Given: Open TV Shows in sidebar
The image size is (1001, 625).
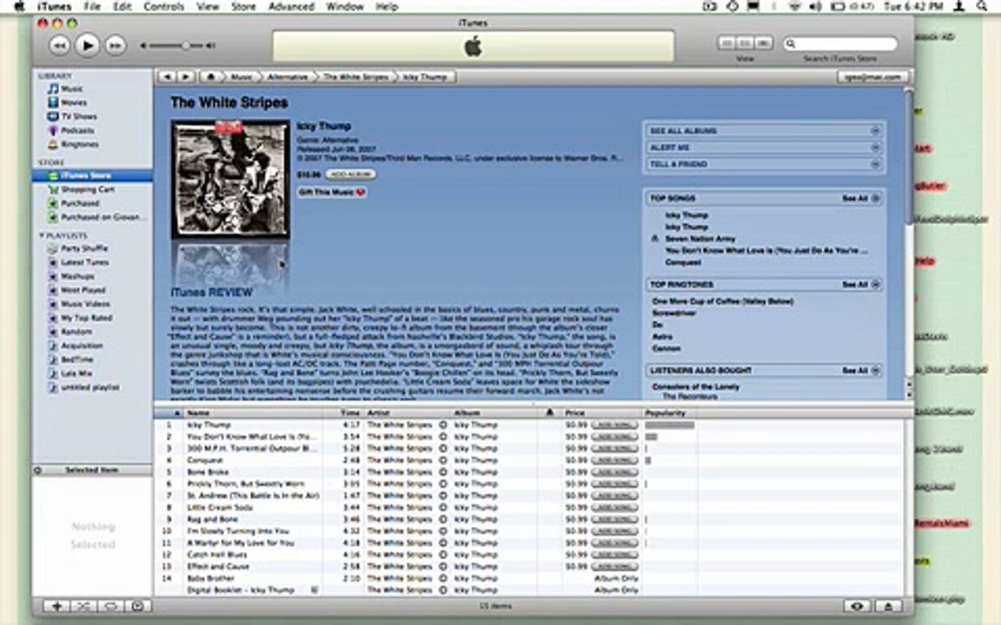Looking at the screenshot, I should [78, 116].
